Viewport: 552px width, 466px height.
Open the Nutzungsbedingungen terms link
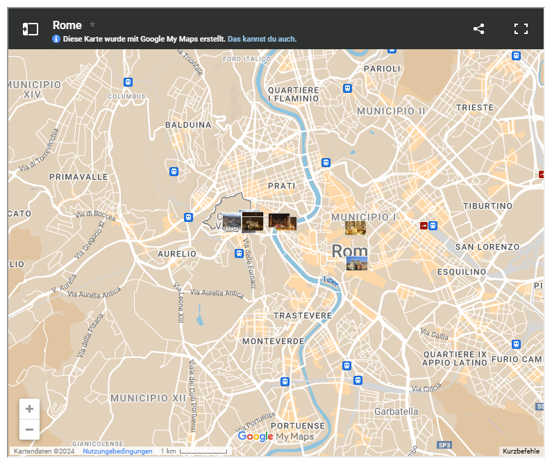point(117,451)
